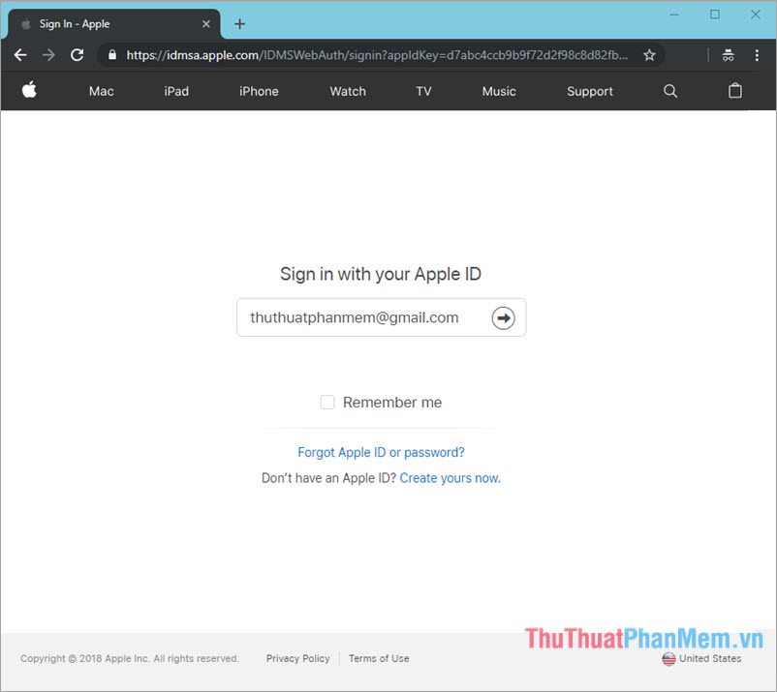Submit the Apple ID with the arrow button
Screen dimensions: 777x692
point(503,317)
